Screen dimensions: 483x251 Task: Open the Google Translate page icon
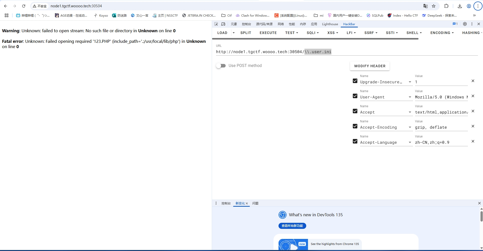426,6
